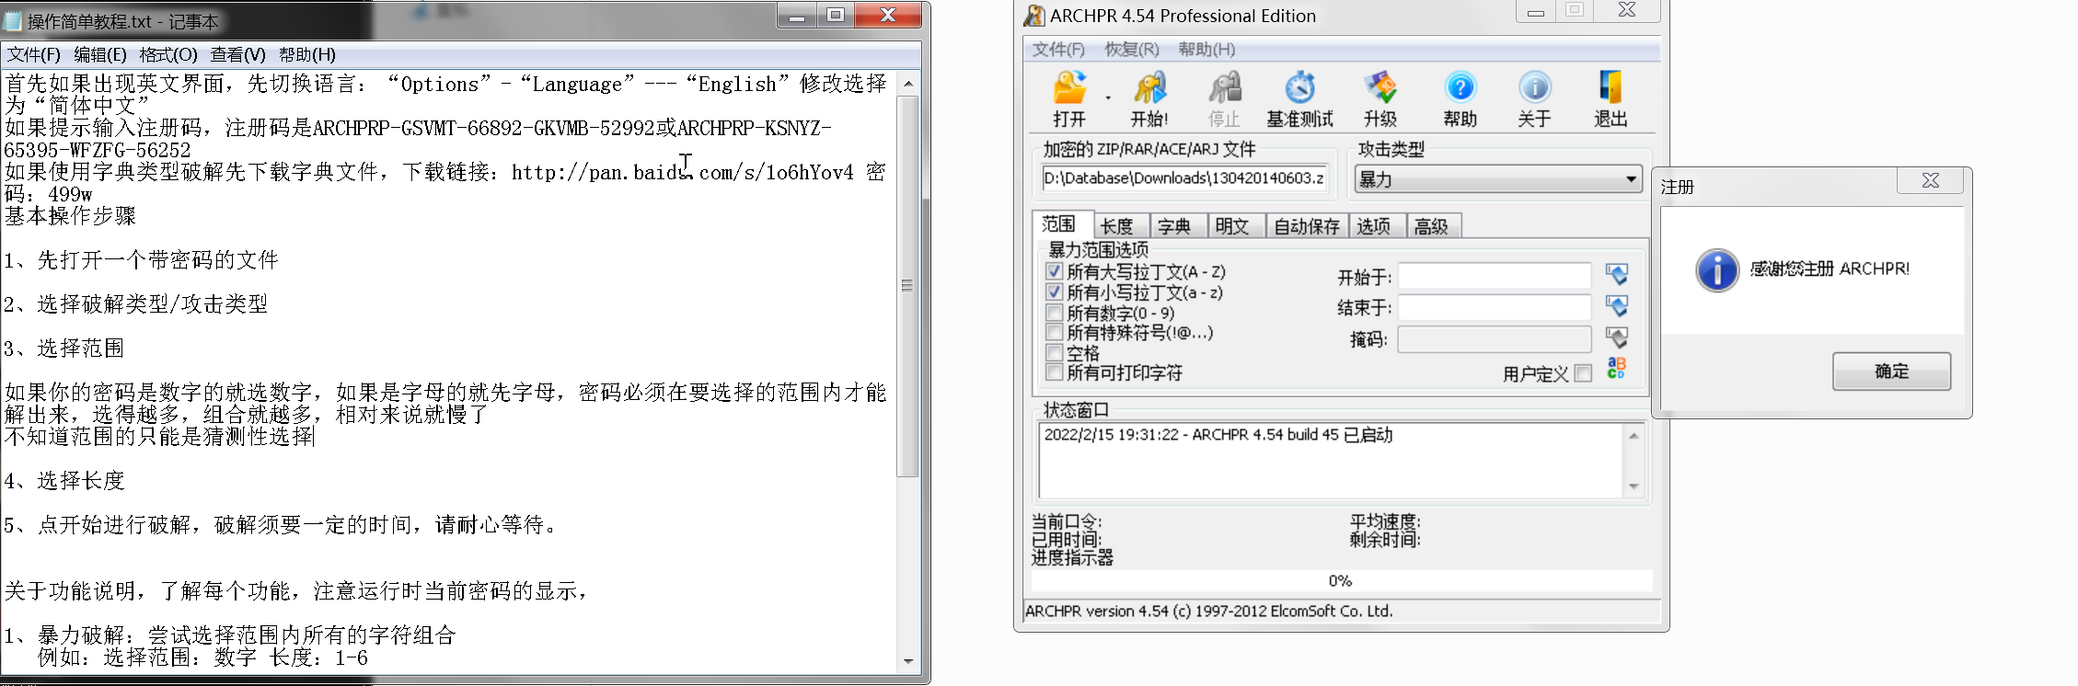
Task: Select the 范围 tab
Action: [x=1060, y=223]
